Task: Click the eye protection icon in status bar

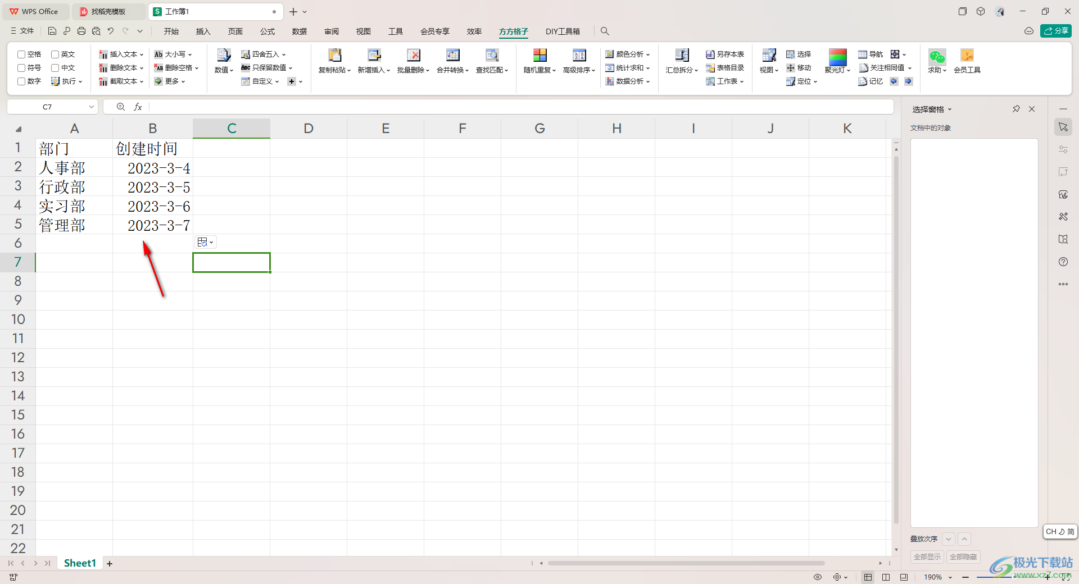Action: (x=818, y=577)
